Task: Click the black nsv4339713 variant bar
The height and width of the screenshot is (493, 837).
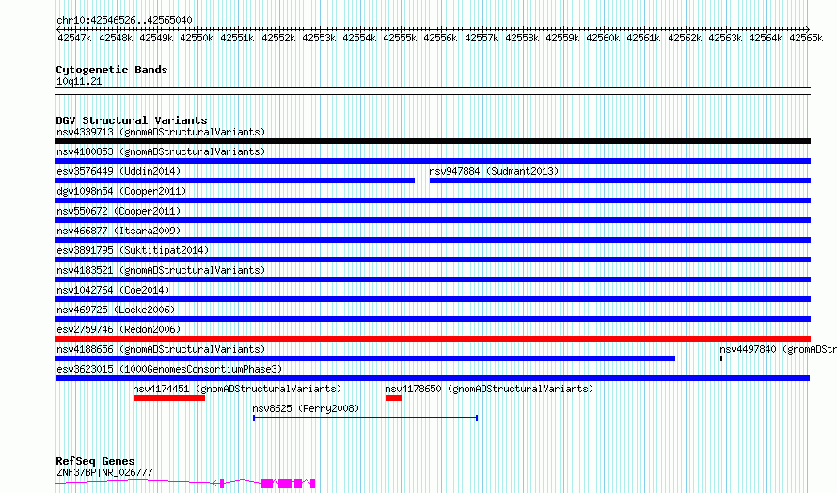Action: coord(433,141)
